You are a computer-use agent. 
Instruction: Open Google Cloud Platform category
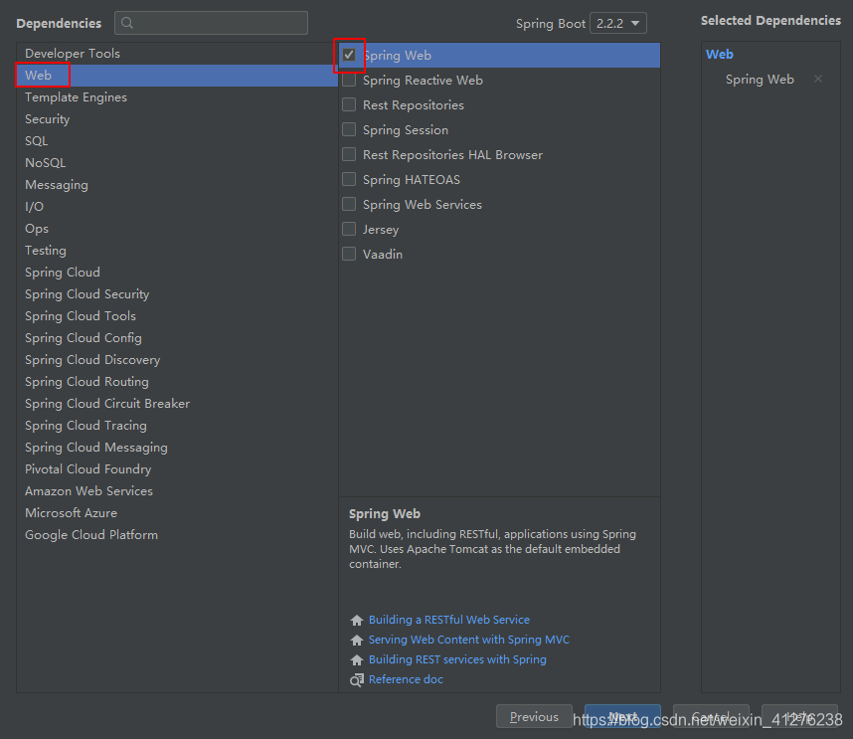click(x=177, y=535)
